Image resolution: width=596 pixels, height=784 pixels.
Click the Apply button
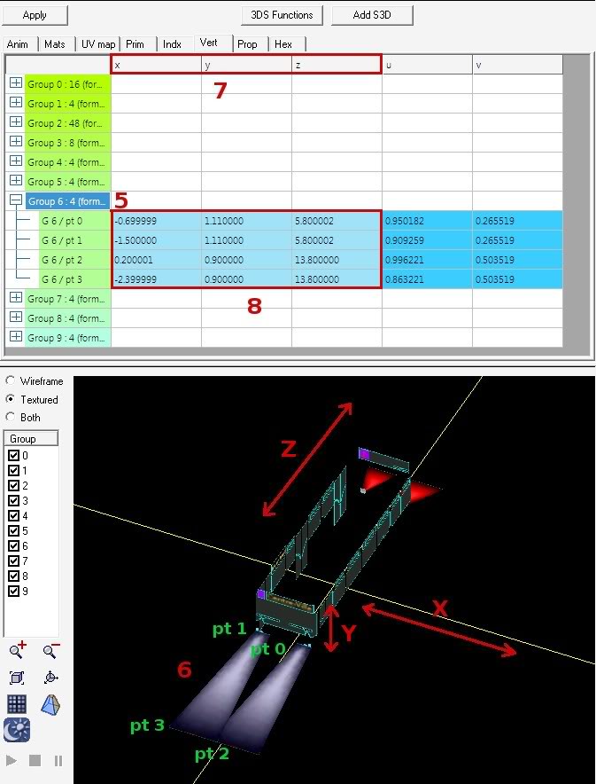[35, 15]
